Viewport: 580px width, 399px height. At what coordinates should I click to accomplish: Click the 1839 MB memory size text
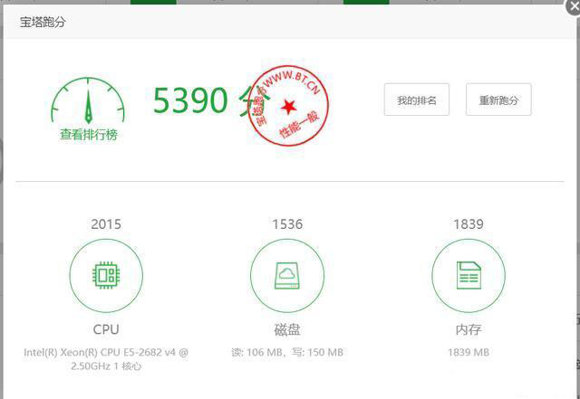469,353
